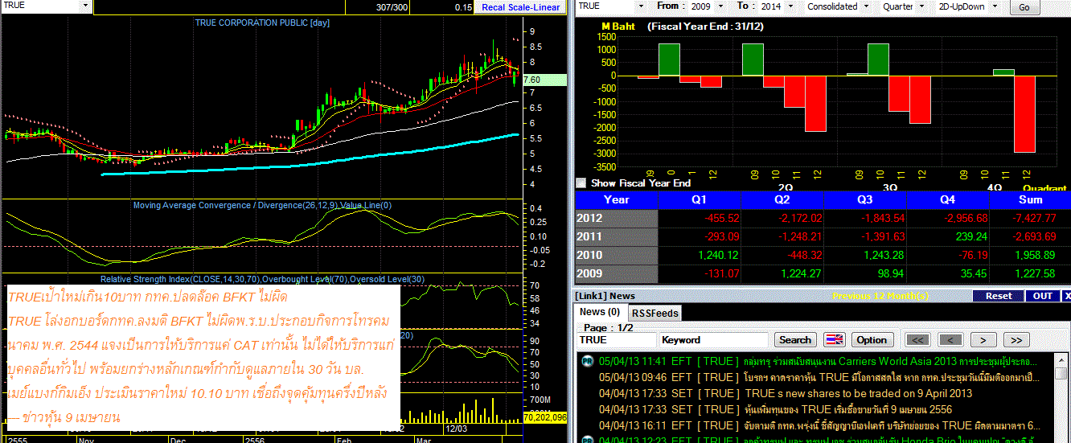Go to the next news page (>)
Viewport: 1071px width, 443px height.
click(x=983, y=340)
